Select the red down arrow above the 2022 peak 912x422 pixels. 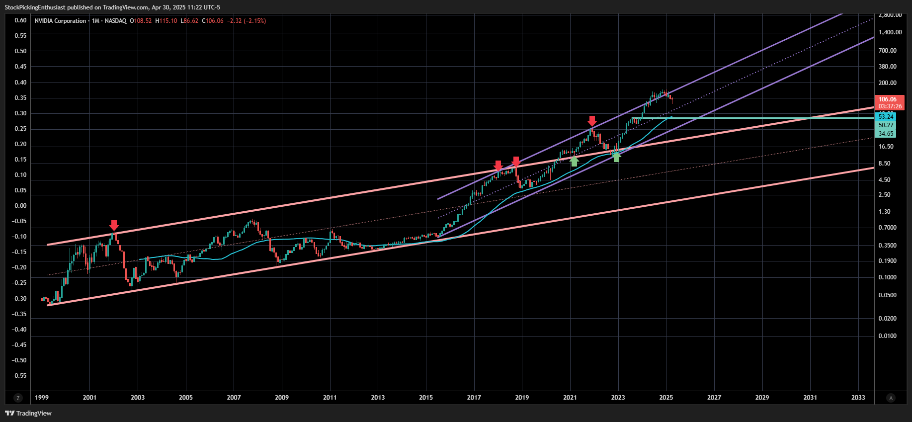click(591, 121)
